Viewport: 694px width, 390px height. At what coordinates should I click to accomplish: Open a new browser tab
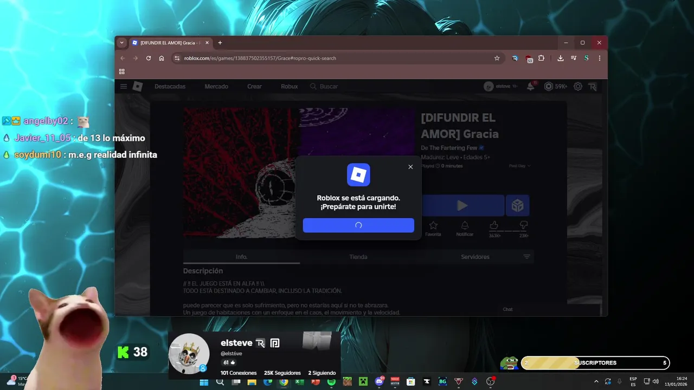point(220,43)
